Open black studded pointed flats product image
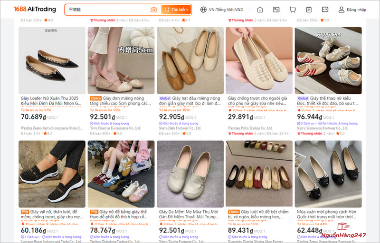The image size is (380, 243). click(52, 60)
